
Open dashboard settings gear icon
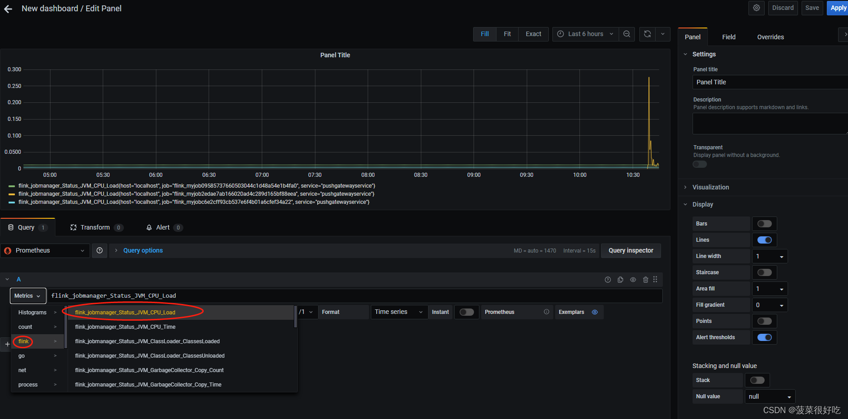point(757,8)
